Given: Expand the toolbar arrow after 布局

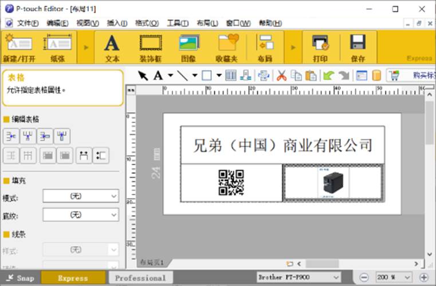Looking at the screenshot, I should [293, 47].
